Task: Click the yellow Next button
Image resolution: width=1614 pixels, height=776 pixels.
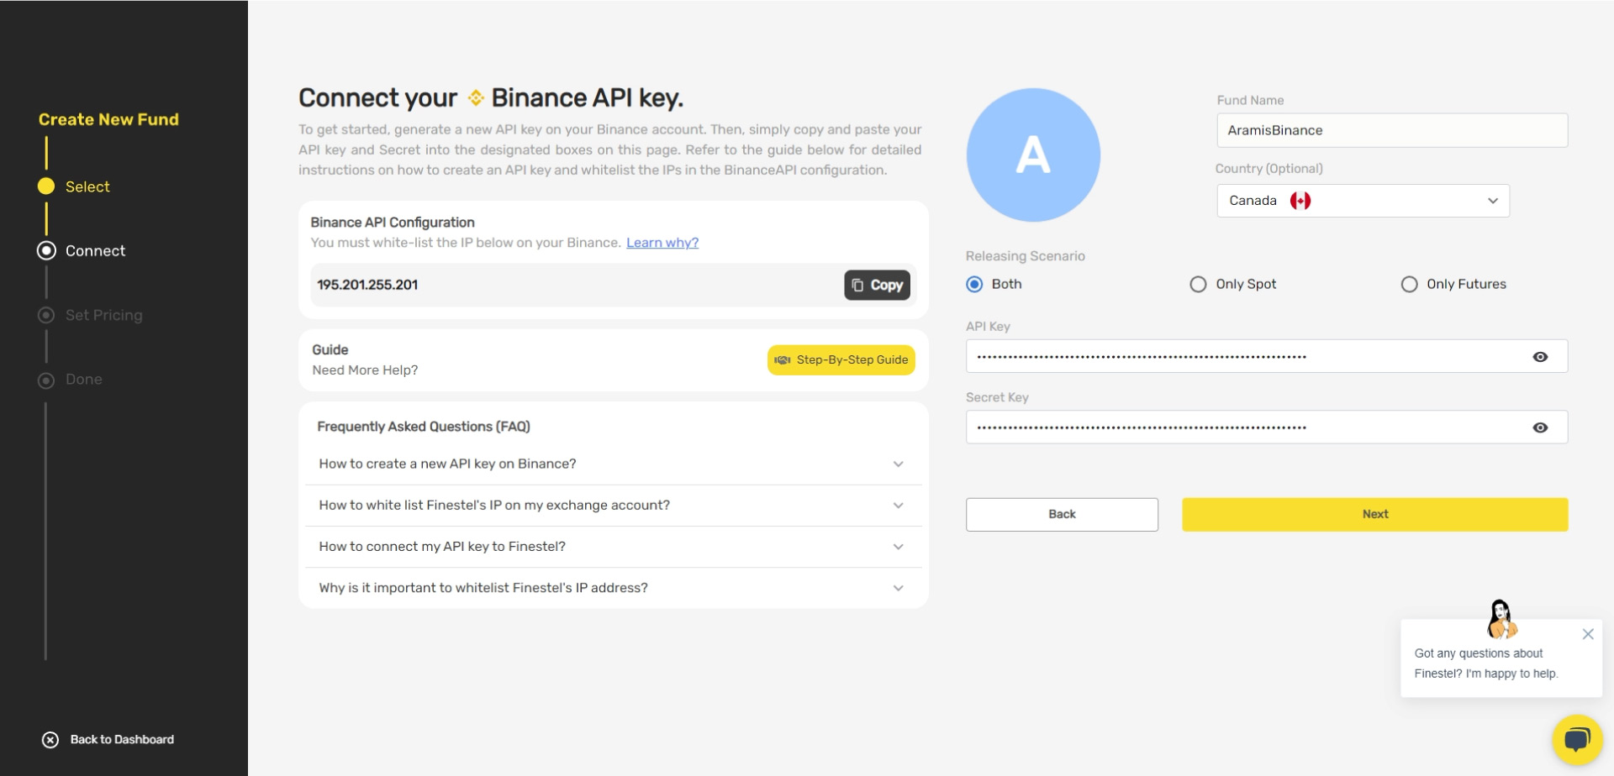Action: 1374,514
